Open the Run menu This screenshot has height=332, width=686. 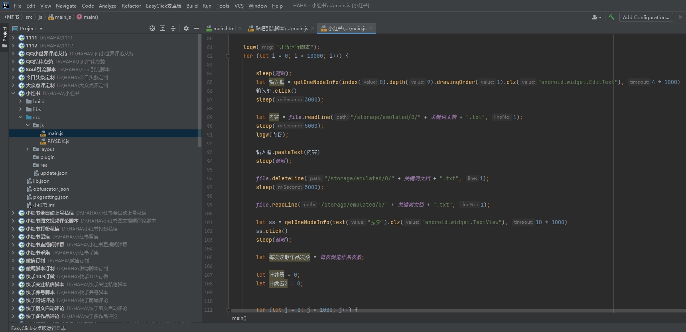tap(207, 6)
